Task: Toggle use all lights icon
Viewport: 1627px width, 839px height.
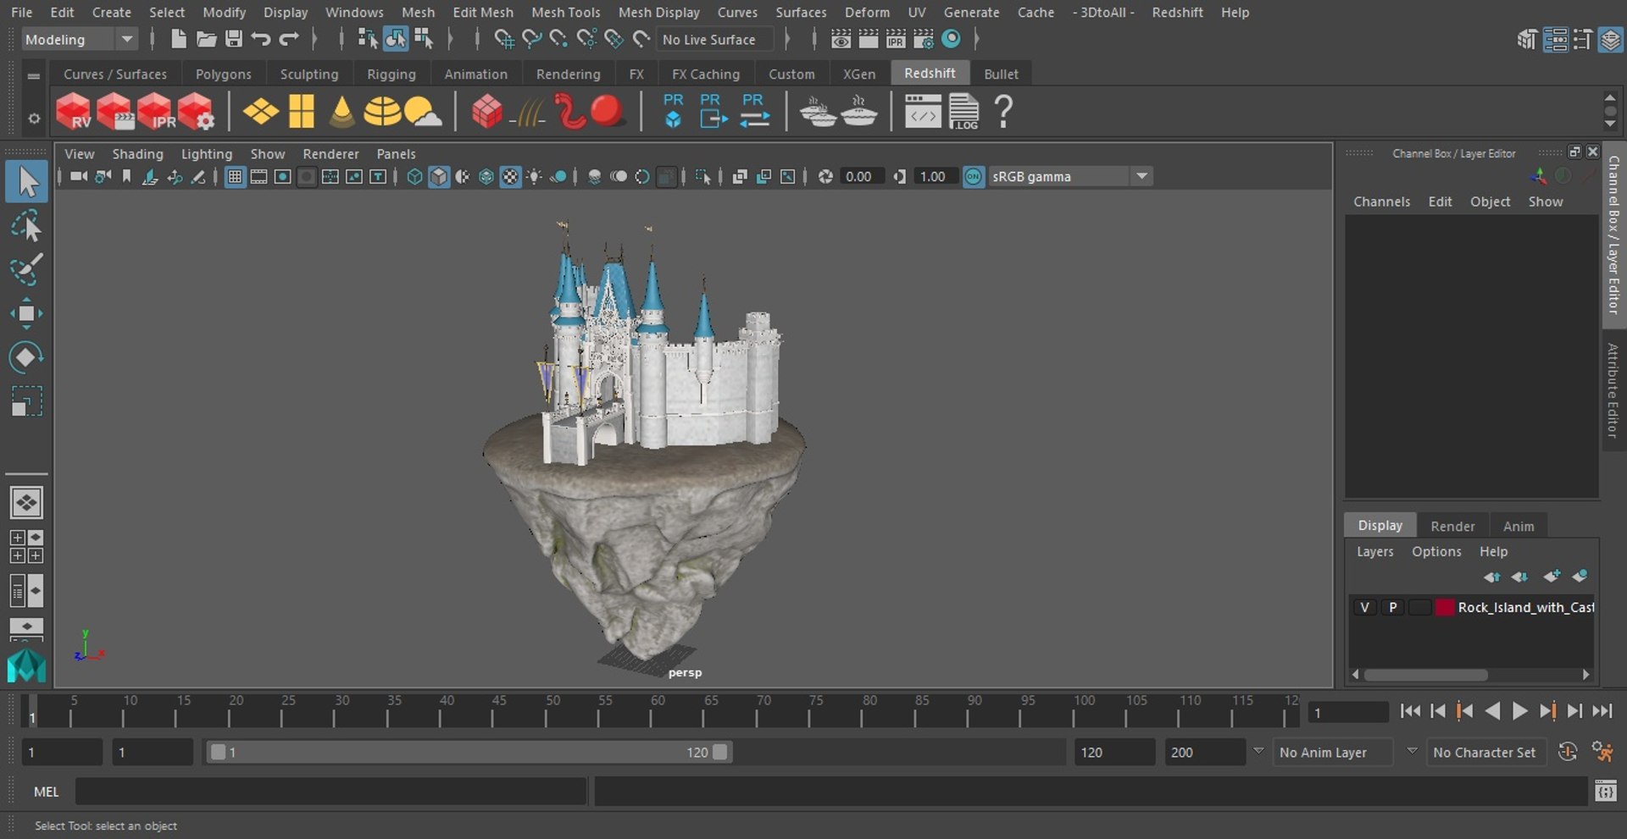Action: 535,176
